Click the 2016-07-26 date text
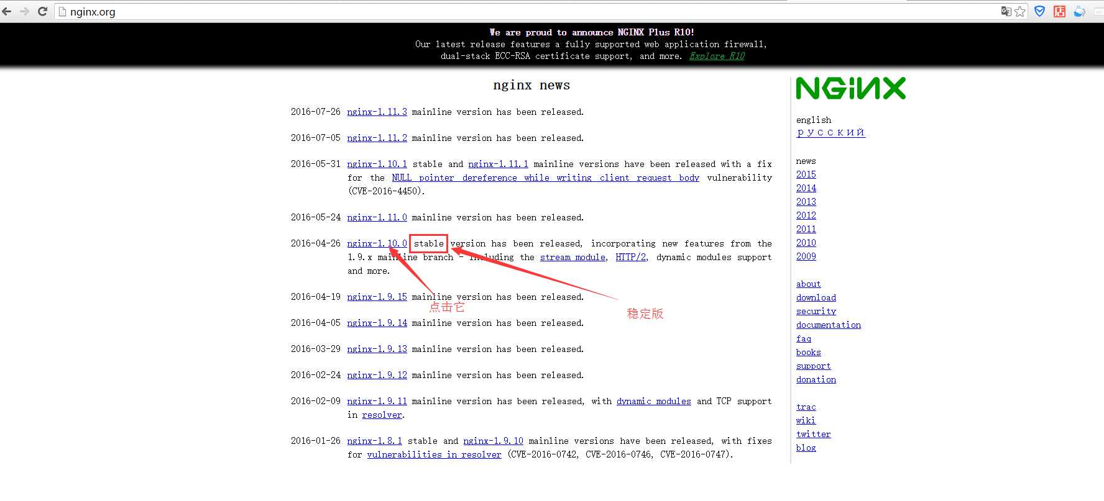The height and width of the screenshot is (501, 1104). [x=316, y=112]
